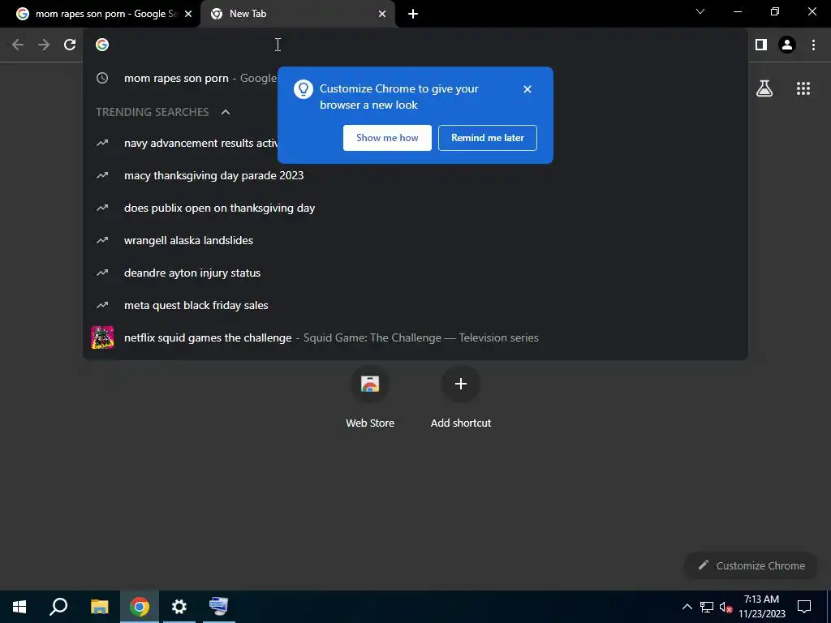Show hidden system tray icons

pos(687,607)
